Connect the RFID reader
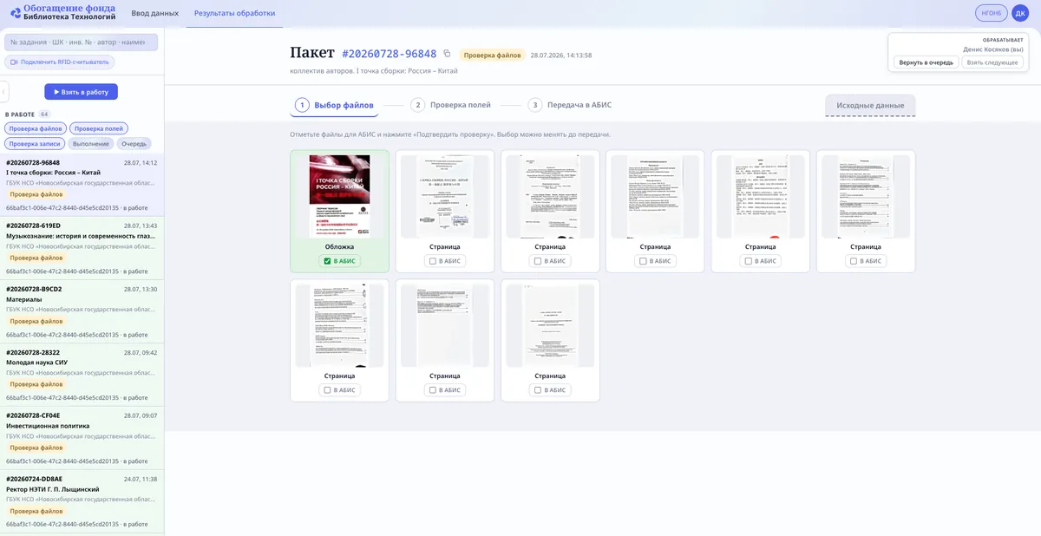Viewport: 1041px width, 536px height. (60, 62)
